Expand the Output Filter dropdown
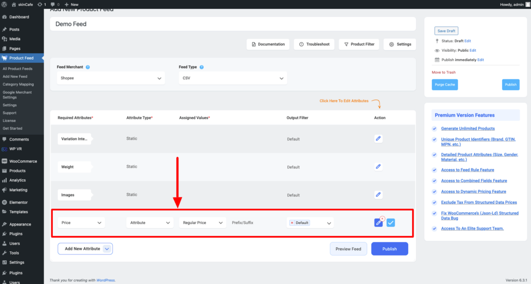The height and width of the screenshot is (284, 531). [328, 223]
